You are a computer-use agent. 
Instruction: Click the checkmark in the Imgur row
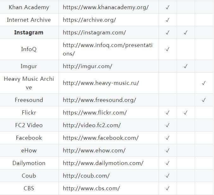click(186, 66)
